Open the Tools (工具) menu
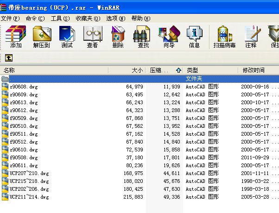 coord(60,19)
